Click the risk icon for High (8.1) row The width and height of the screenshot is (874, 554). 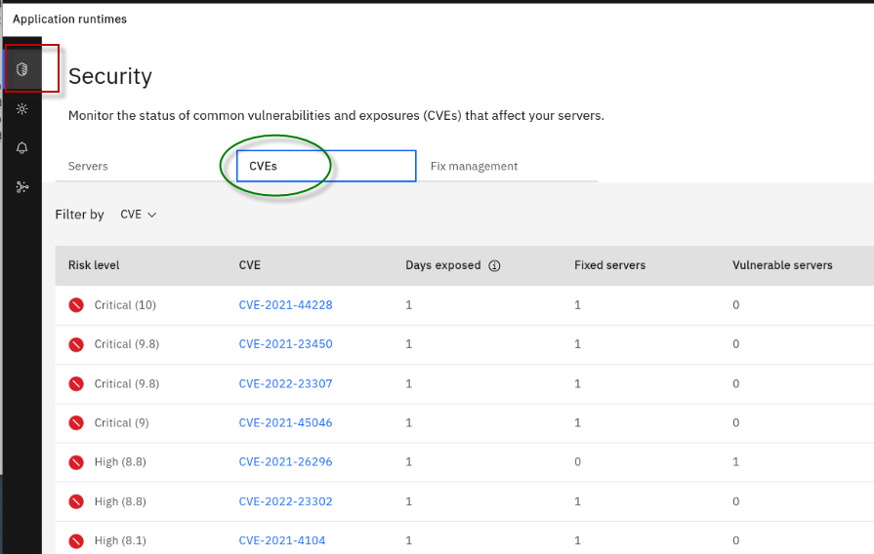[x=76, y=540]
